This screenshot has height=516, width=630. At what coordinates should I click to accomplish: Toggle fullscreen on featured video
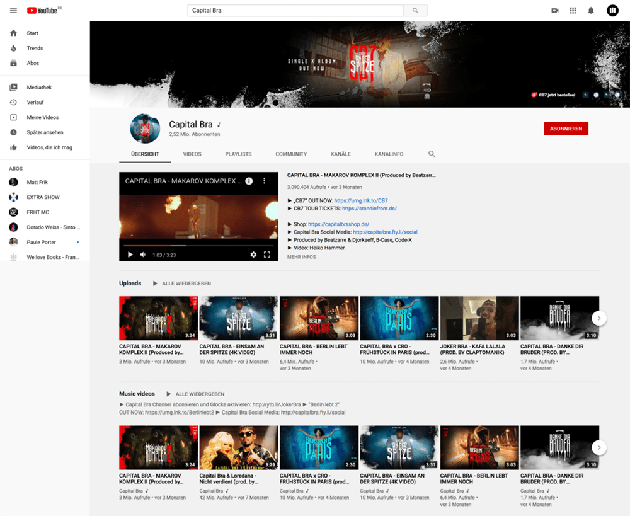pyautogui.click(x=267, y=255)
